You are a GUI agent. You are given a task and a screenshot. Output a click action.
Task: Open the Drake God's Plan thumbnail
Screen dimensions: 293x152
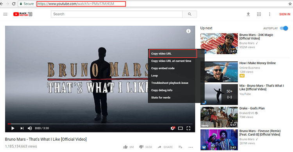point(219,117)
